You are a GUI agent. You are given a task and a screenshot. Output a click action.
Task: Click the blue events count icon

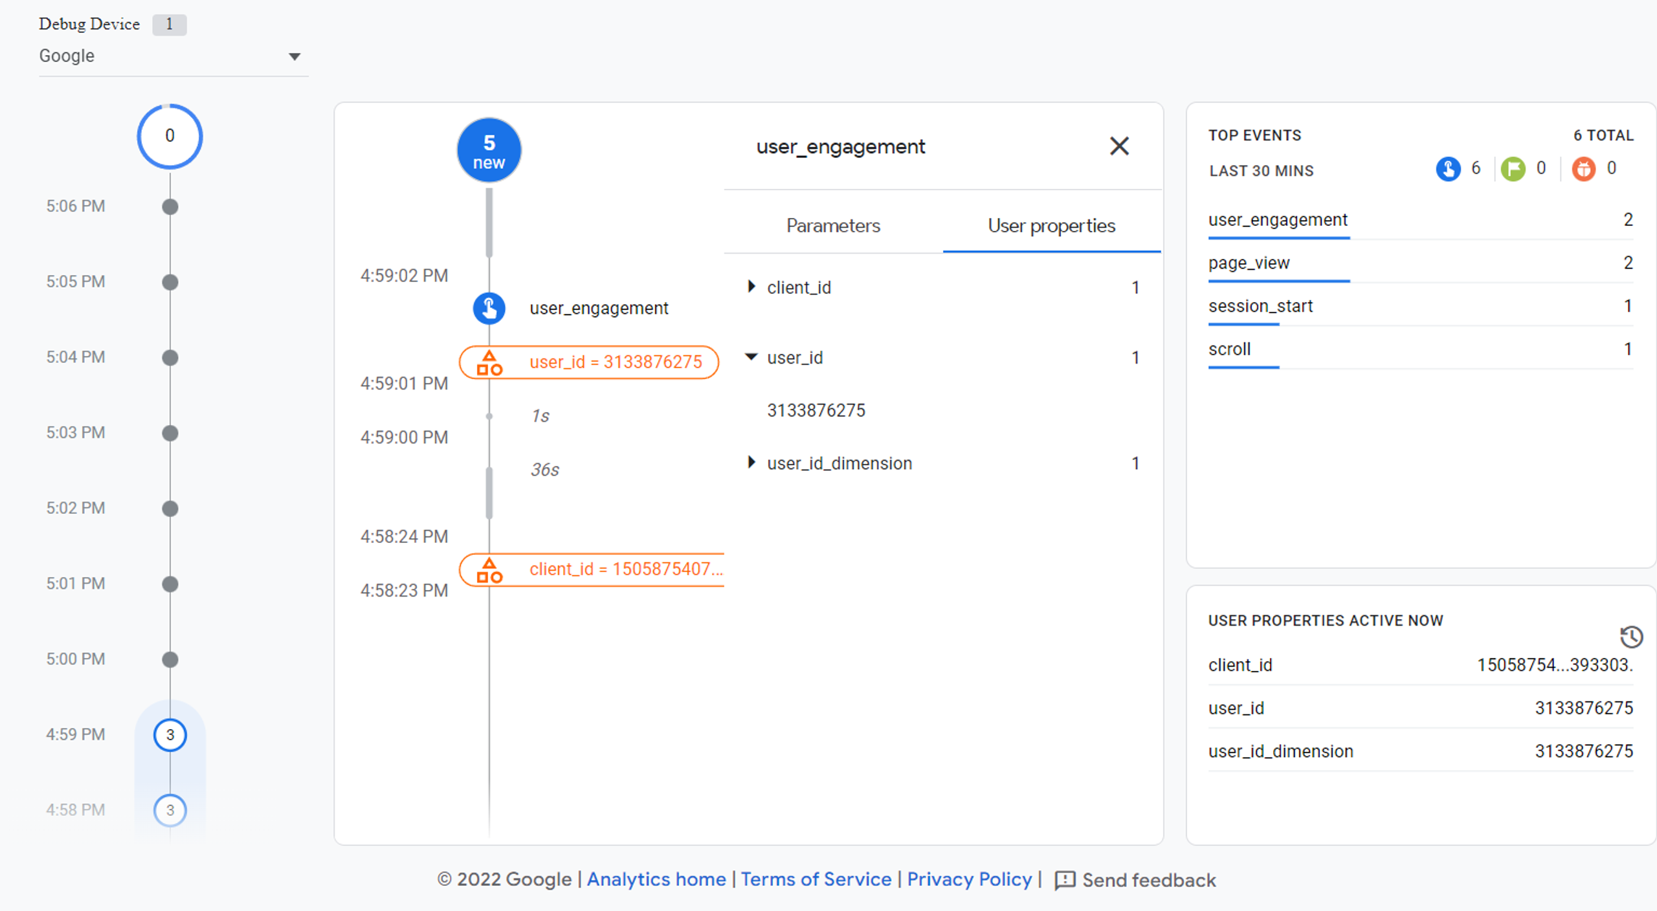tap(1448, 170)
